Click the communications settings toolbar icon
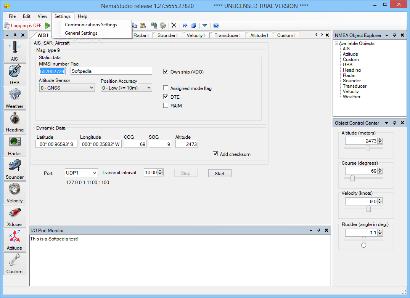The width and height of the screenshot is (410, 298). [154, 26]
